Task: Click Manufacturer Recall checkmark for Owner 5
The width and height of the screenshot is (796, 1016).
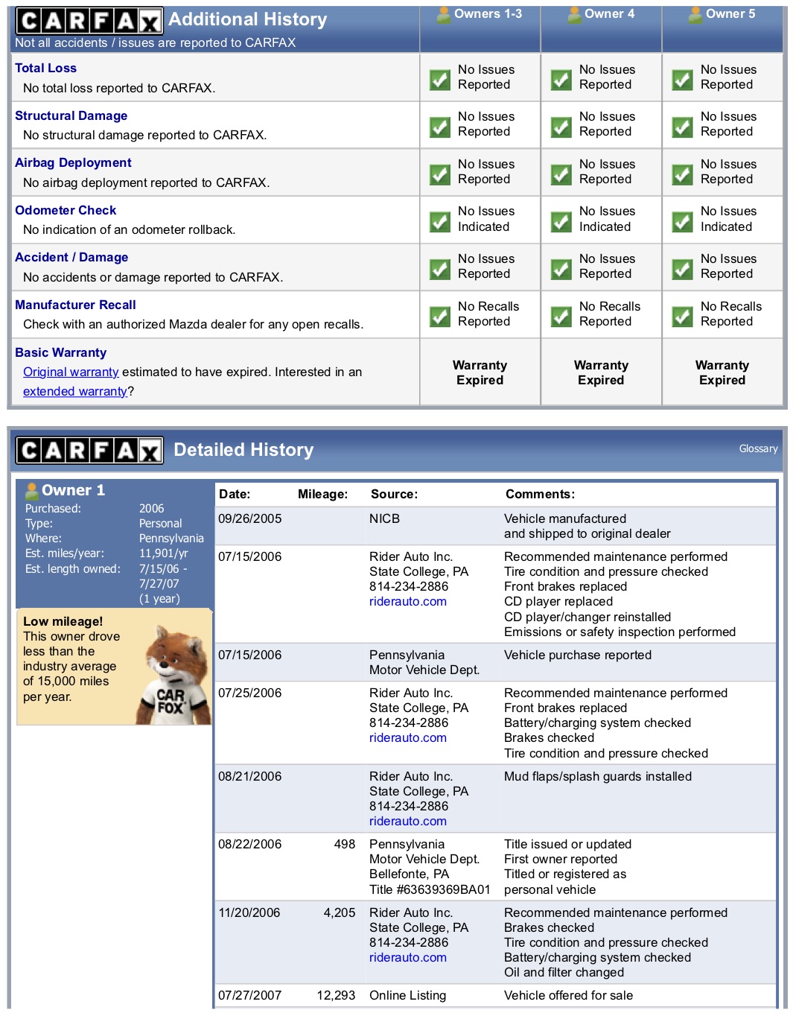Action: coord(683,317)
